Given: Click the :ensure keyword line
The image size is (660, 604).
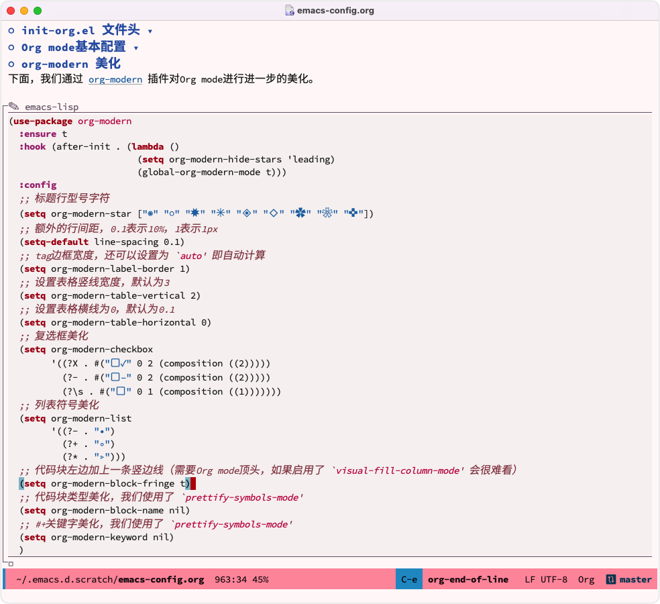Looking at the screenshot, I should pos(44,134).
